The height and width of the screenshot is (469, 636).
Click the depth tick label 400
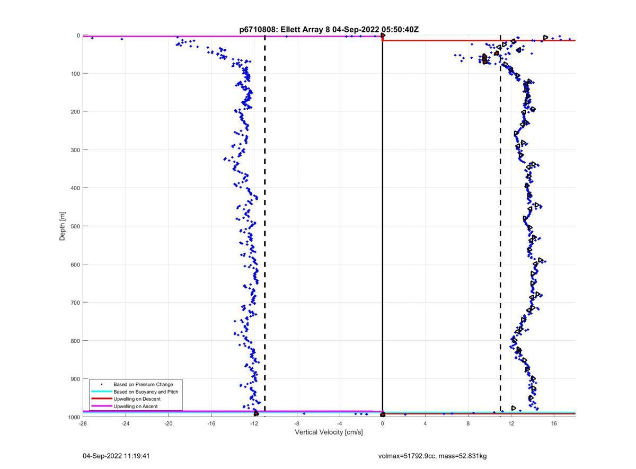tap(75, 188)
